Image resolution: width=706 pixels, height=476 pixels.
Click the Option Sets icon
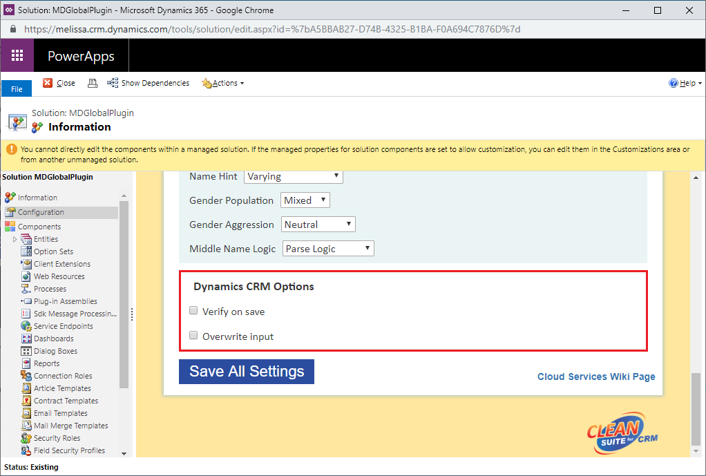click(26, 251)
